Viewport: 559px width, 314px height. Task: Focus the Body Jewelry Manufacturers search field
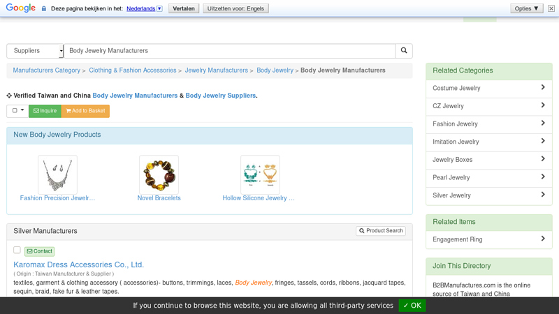[229, 51]
